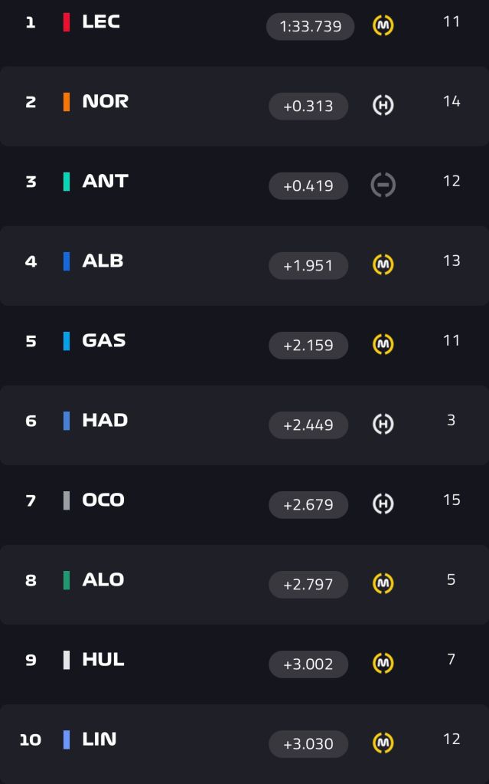
Task: Click Albon's medium tyre icon
Action: coord(383,264)
